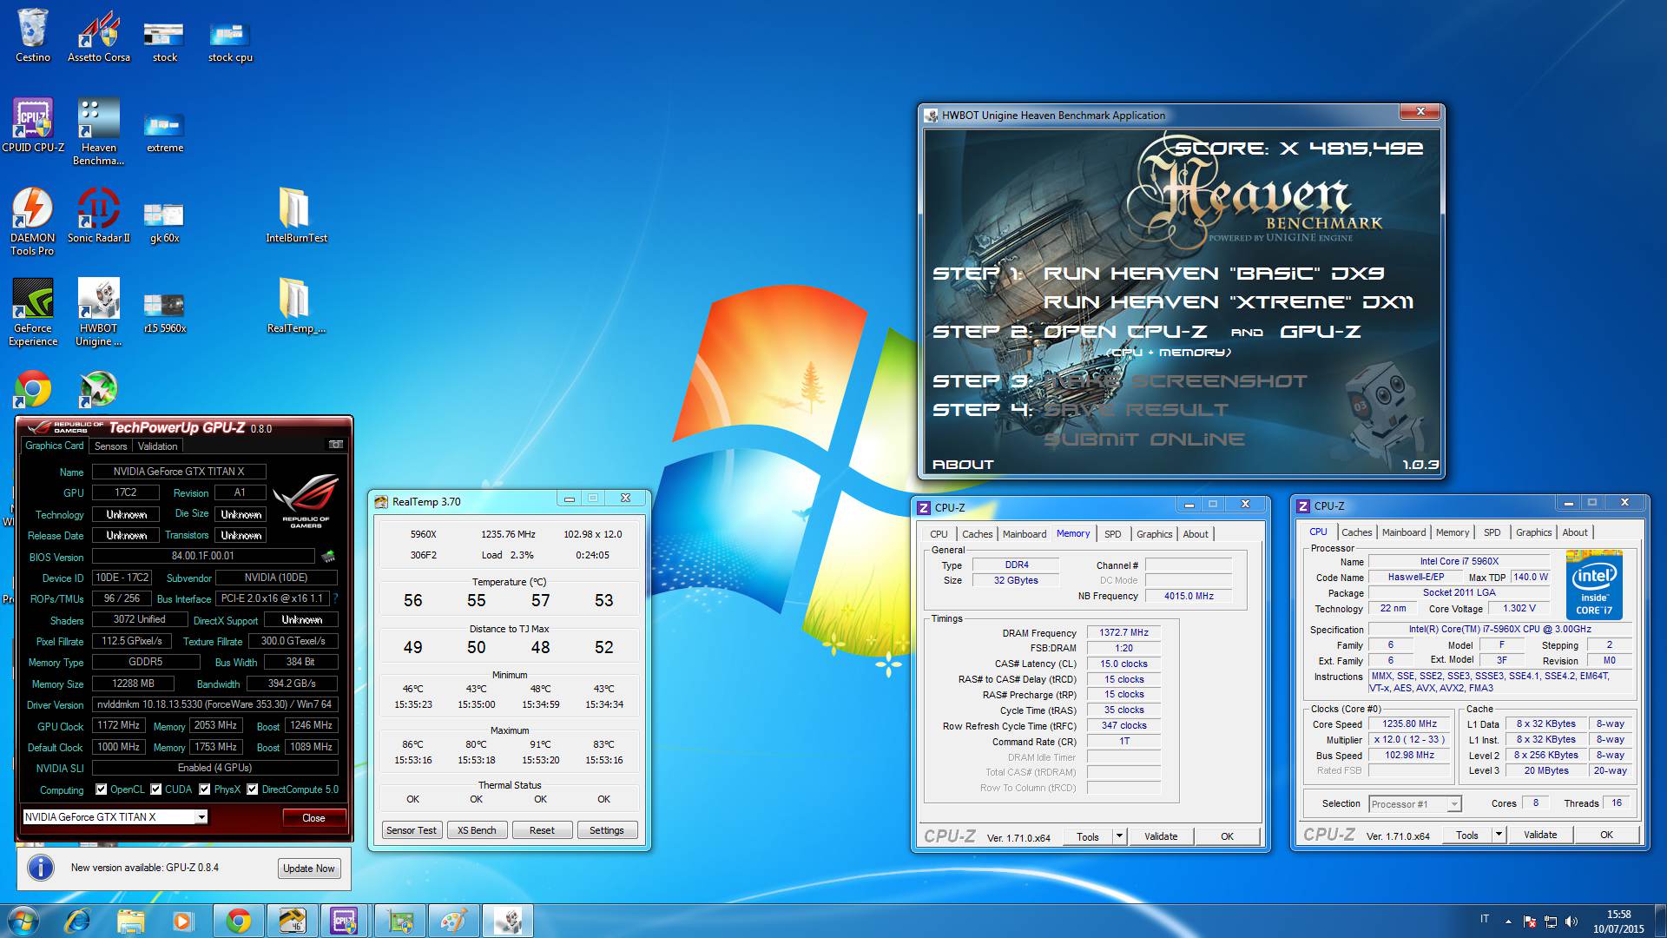Screen dimensions: 1667x938
Task: Click Reset button in RealTemp
Action: coord(542,830)
